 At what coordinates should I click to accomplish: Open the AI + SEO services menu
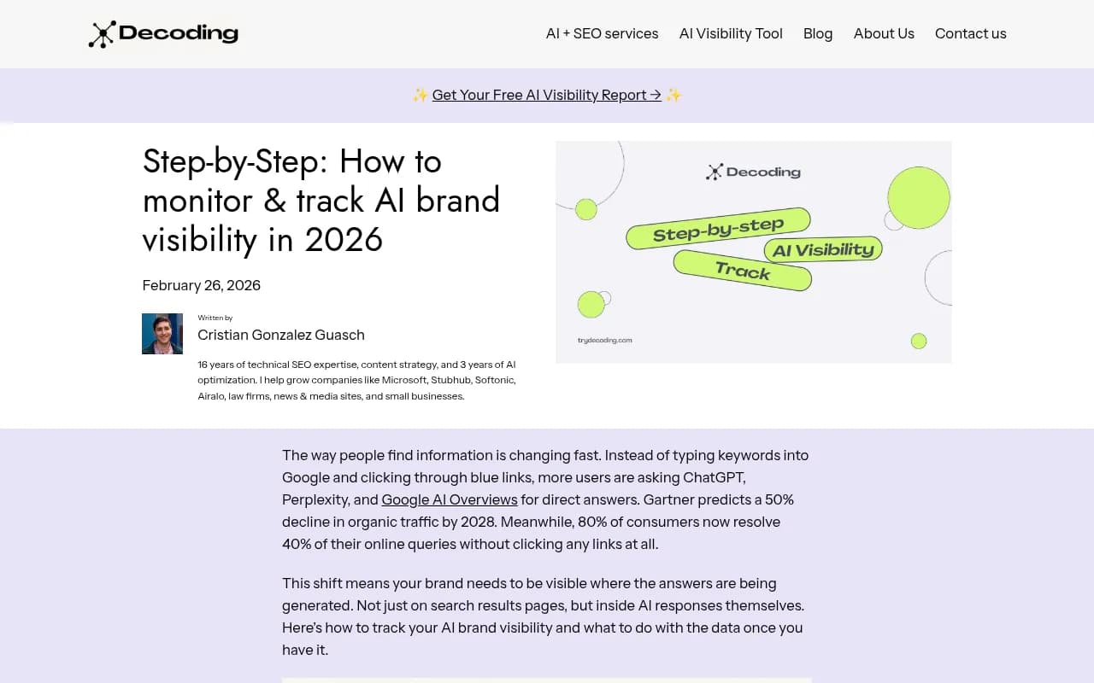coord(602,33)
